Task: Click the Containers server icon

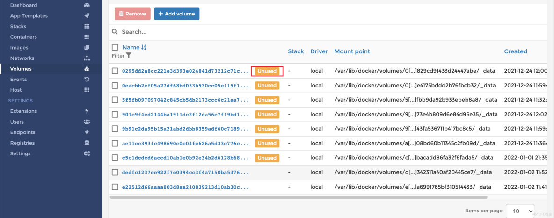Action: (x=87, y=37)
